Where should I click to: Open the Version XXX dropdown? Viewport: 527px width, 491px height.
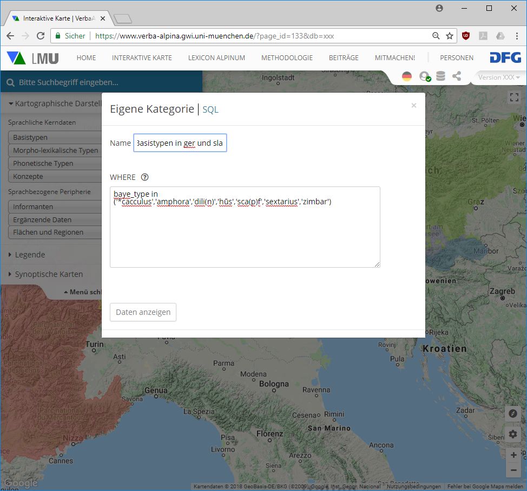[x=498, y=77]
